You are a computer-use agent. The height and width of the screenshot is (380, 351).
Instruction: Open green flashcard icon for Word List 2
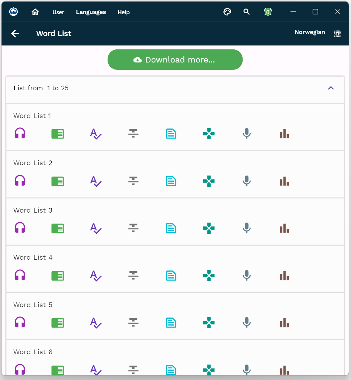click(58, 181)
